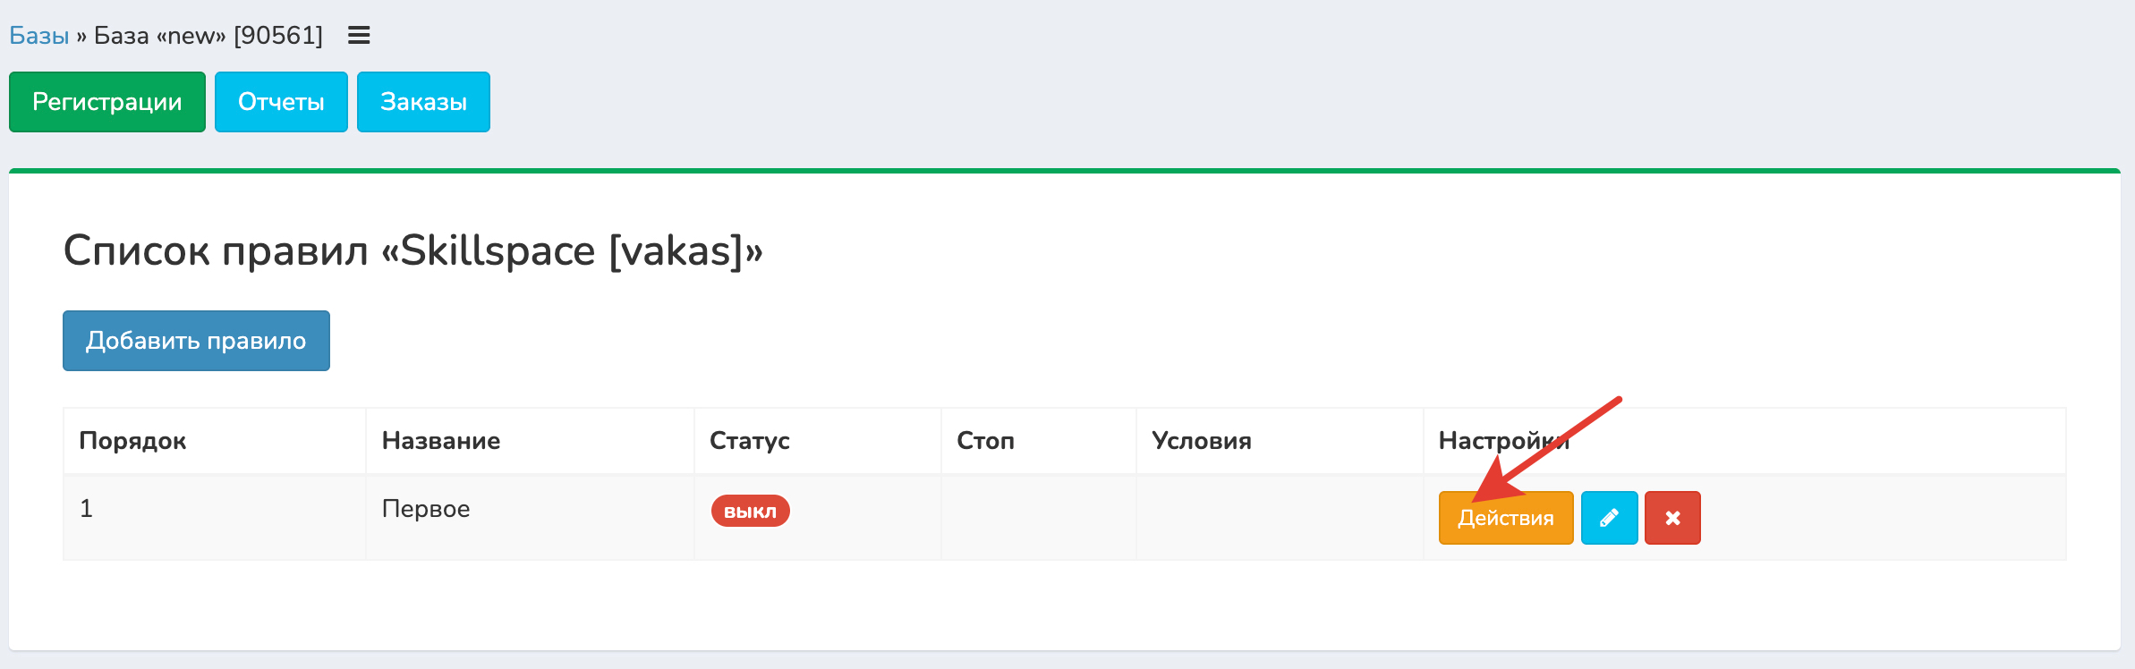2135x669 pixels.
Task: Click the Стоп column header
Action: click(985, 441)
